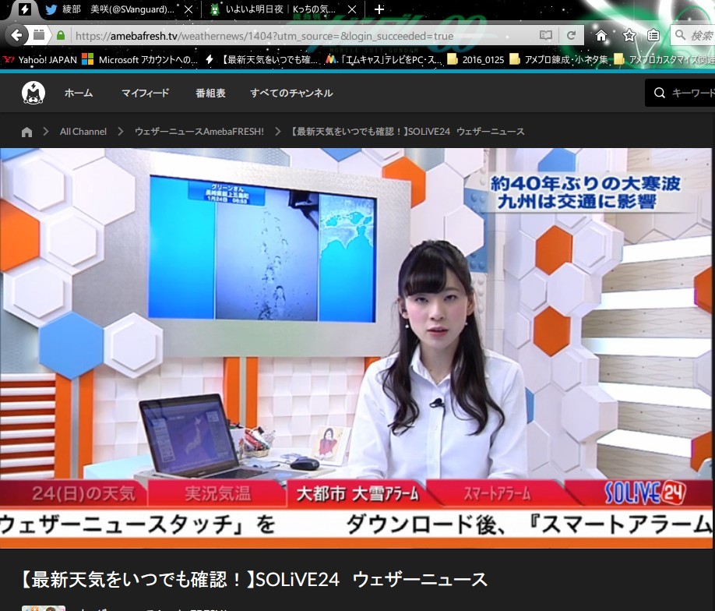Open the 最新天気をいつでも確認 bookmark
The image size is (715, 611).
(x=262, y=60)
